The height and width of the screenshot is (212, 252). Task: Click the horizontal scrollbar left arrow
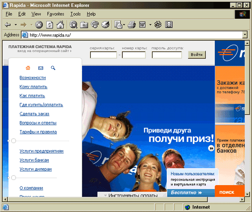(x=5, y=200)
